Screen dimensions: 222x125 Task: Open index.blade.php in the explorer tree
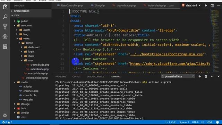[x=40, y=69]
